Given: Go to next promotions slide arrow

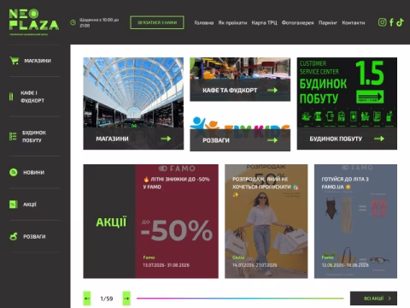Looking at the screenshot, I should (126, 299).
